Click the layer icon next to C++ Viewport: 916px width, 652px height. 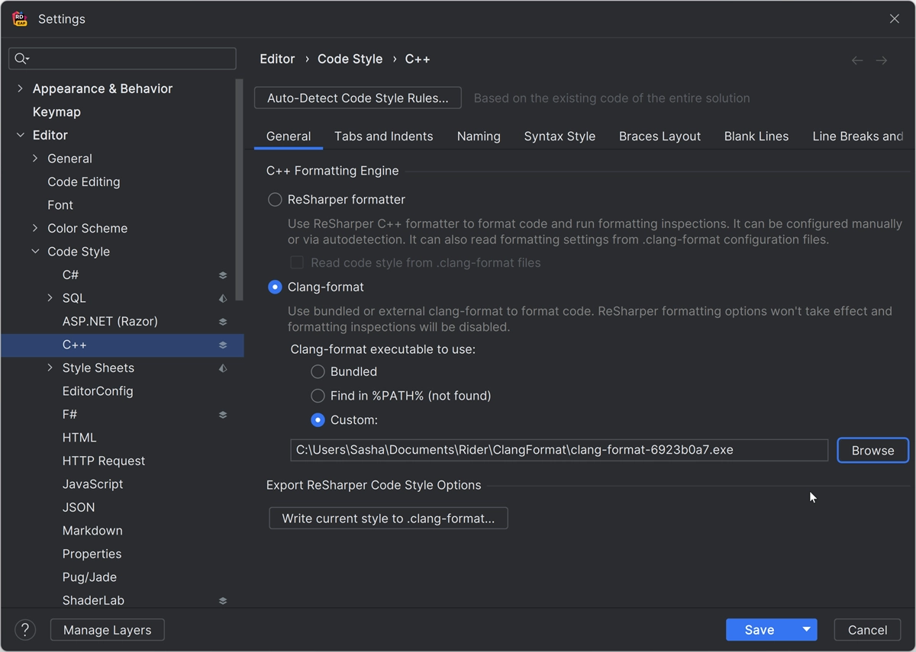223,345
